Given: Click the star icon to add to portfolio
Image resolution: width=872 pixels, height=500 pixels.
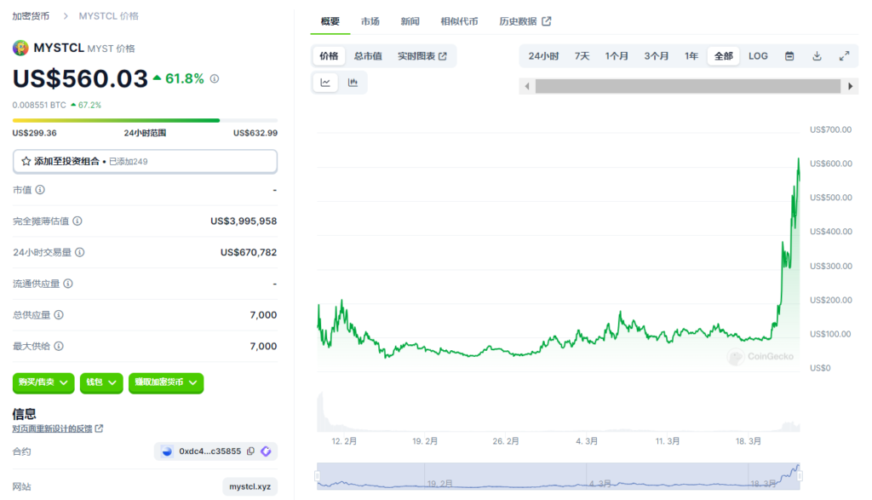Looking at the screenshot, I should pos(26,161).
